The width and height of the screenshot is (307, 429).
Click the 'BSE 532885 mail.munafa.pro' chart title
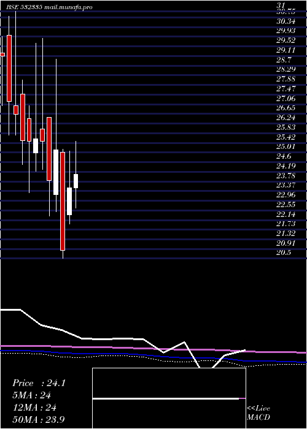coord(49,7)
